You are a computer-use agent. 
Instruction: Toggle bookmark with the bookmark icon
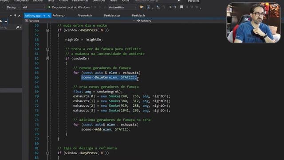181,7
